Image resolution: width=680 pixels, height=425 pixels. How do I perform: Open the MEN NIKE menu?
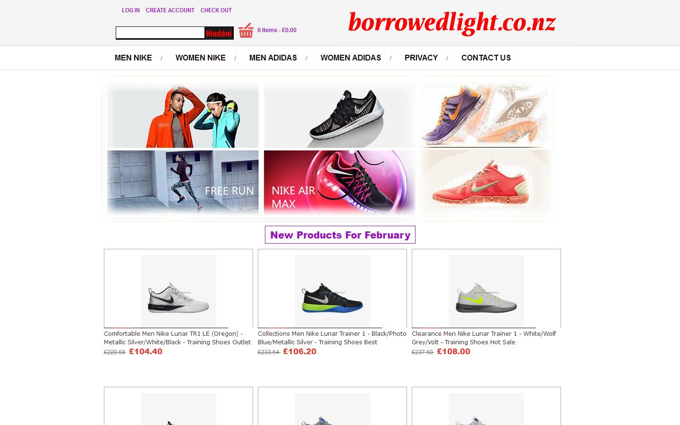pyautogui.click(x=133, y=58)
